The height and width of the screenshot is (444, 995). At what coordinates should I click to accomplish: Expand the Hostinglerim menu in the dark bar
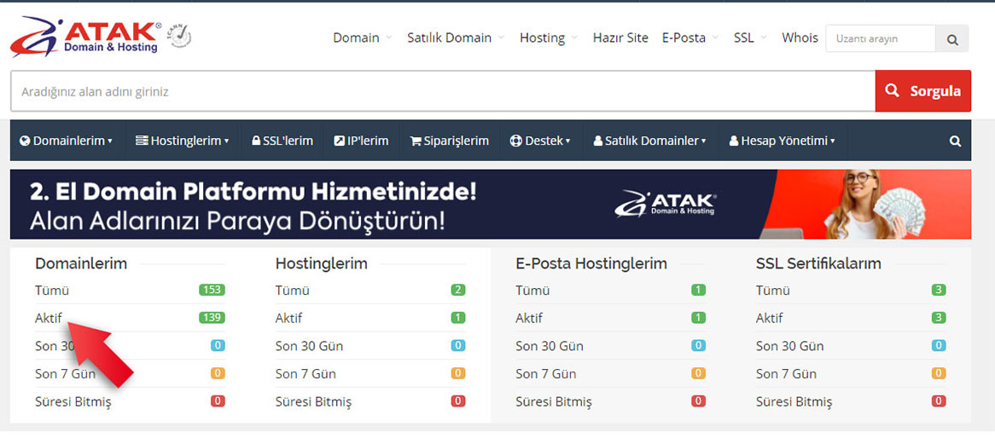(182, 141)
